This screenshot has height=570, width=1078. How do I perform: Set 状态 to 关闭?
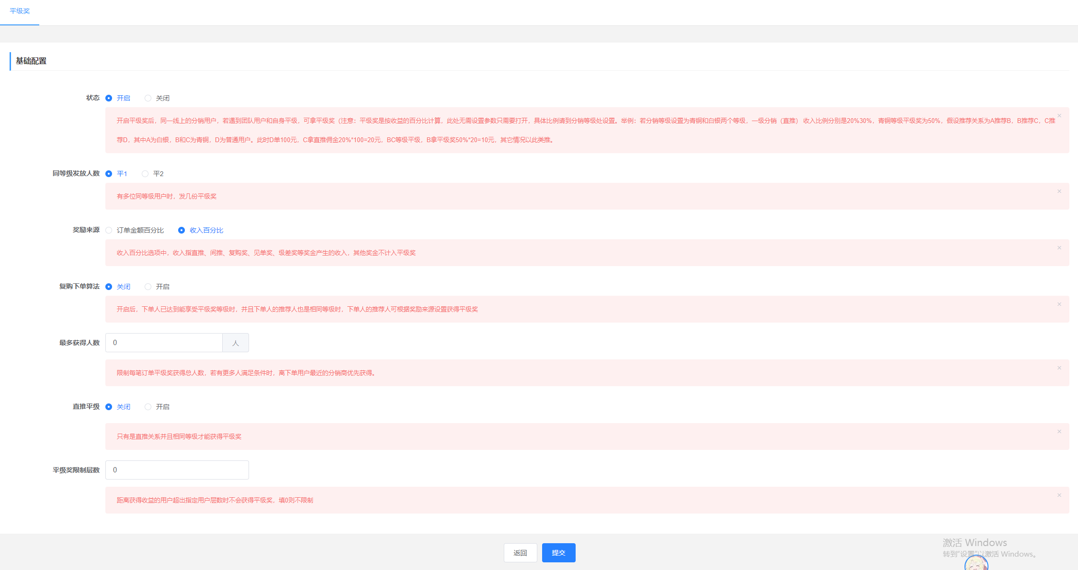click(x=148, y=98)
